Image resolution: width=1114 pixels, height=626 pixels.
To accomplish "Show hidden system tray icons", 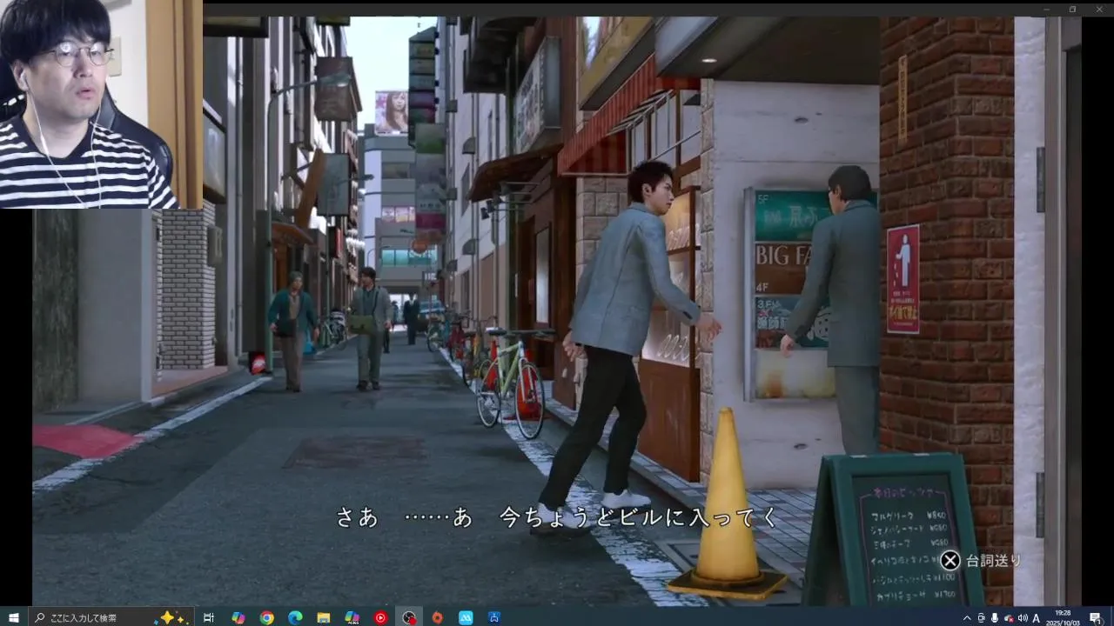I will click(x=967, y=618).
